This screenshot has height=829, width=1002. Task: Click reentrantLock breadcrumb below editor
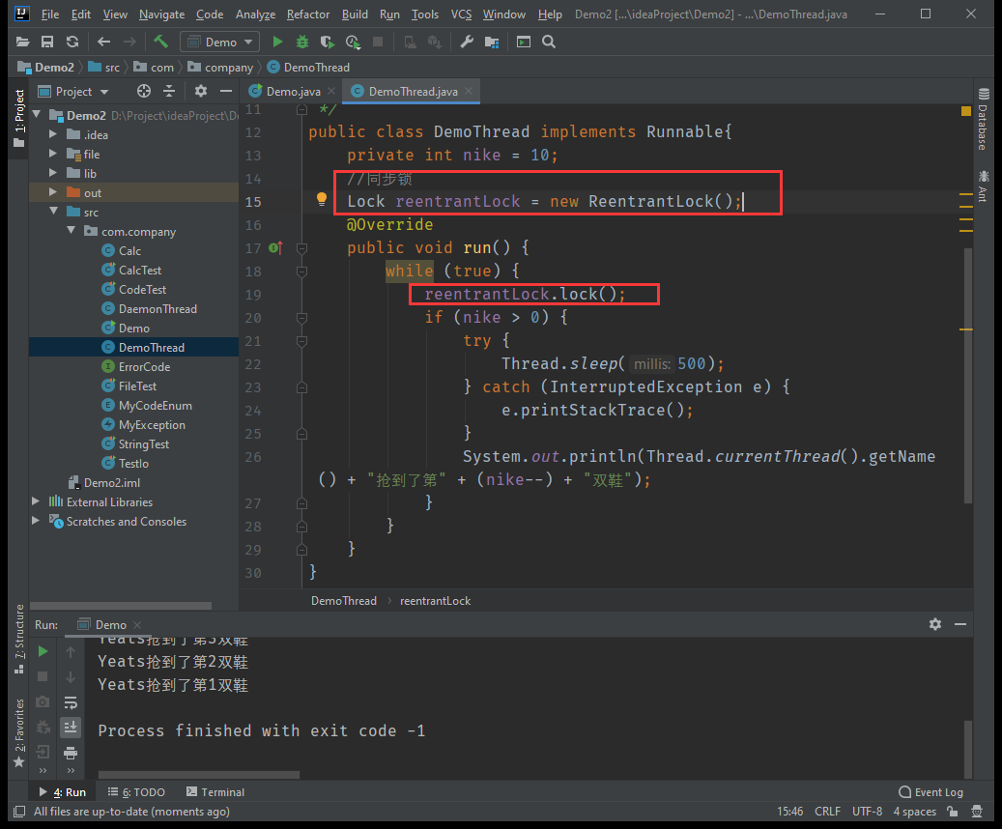[435, 601]
